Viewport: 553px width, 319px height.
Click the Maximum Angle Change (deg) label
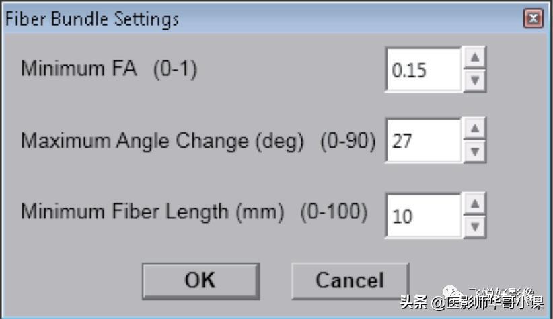coord(163,141)
